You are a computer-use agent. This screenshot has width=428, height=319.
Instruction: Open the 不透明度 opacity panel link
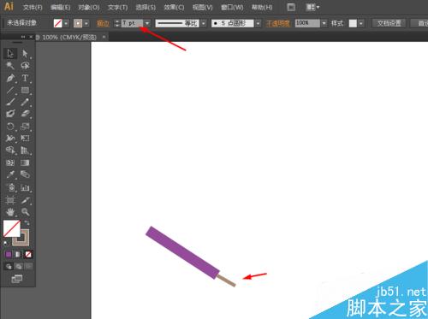277,24
